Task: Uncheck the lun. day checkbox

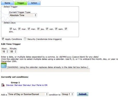Action: click(x=11, y=29)
